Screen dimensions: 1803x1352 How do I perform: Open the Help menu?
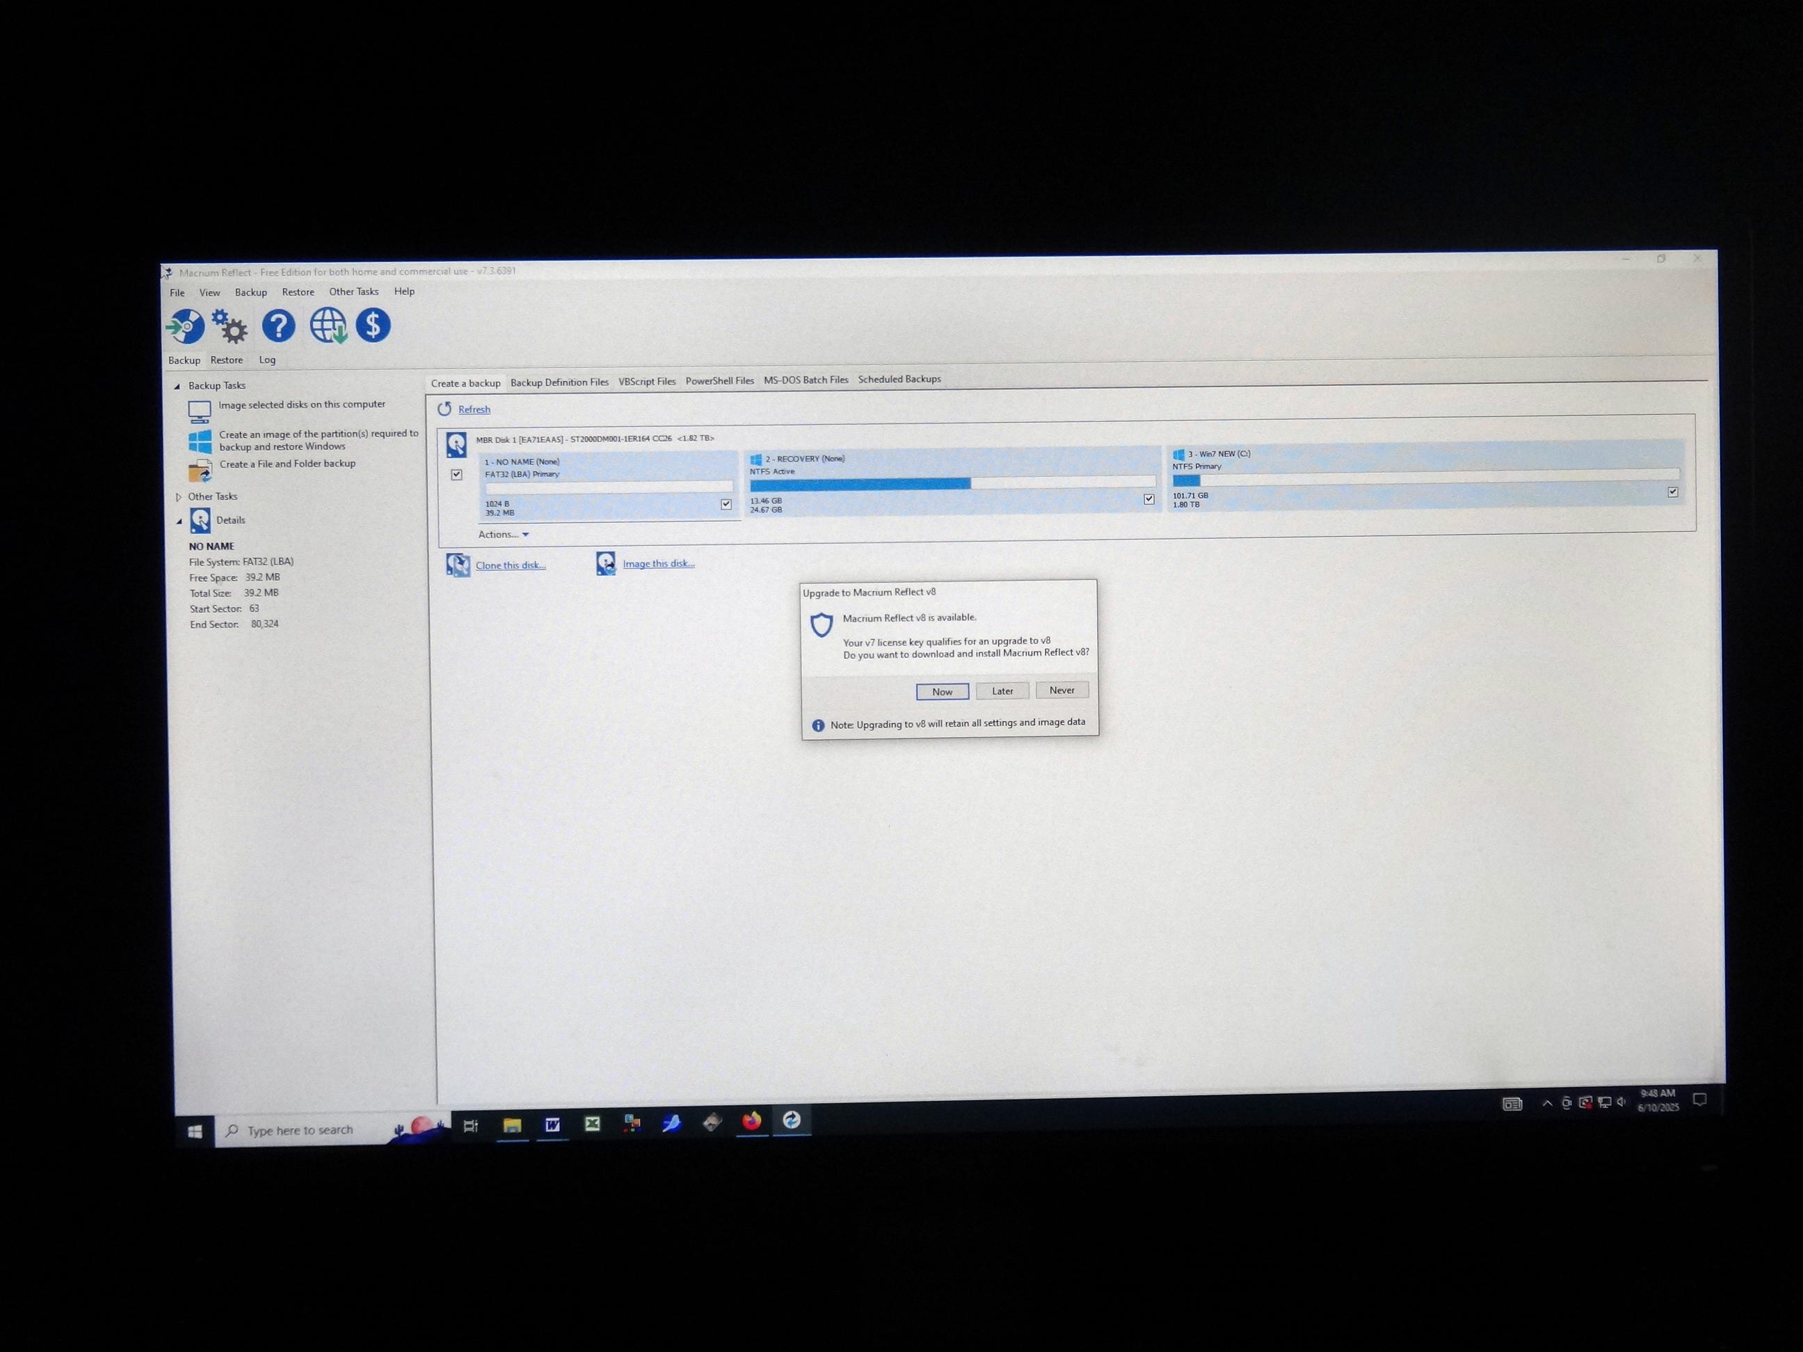point(404,291)
